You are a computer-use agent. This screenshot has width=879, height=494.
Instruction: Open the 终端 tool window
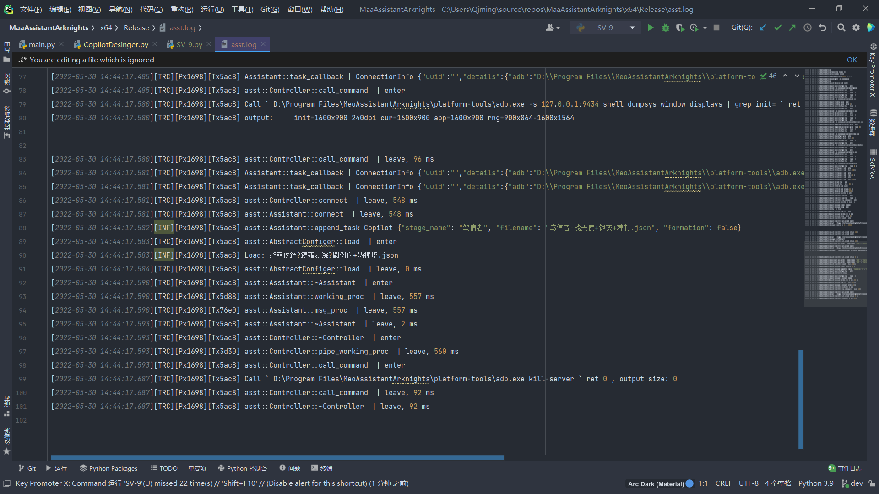point(322,468)
